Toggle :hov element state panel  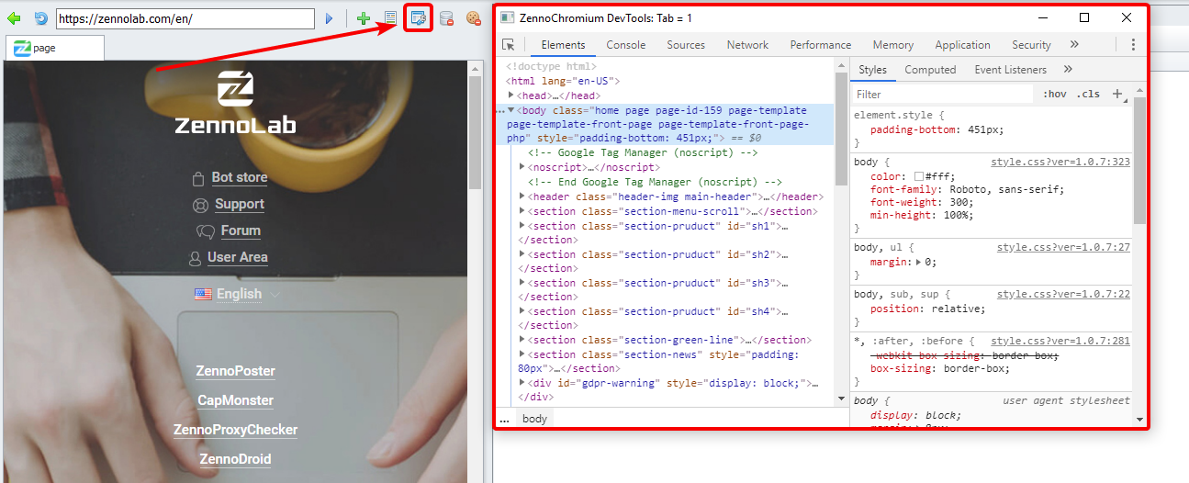click(1055, 94)
